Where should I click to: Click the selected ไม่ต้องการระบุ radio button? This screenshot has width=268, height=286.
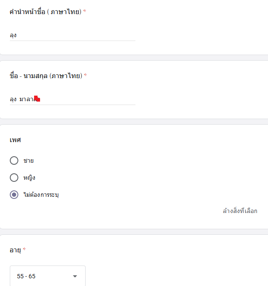(x=14, y=195)
